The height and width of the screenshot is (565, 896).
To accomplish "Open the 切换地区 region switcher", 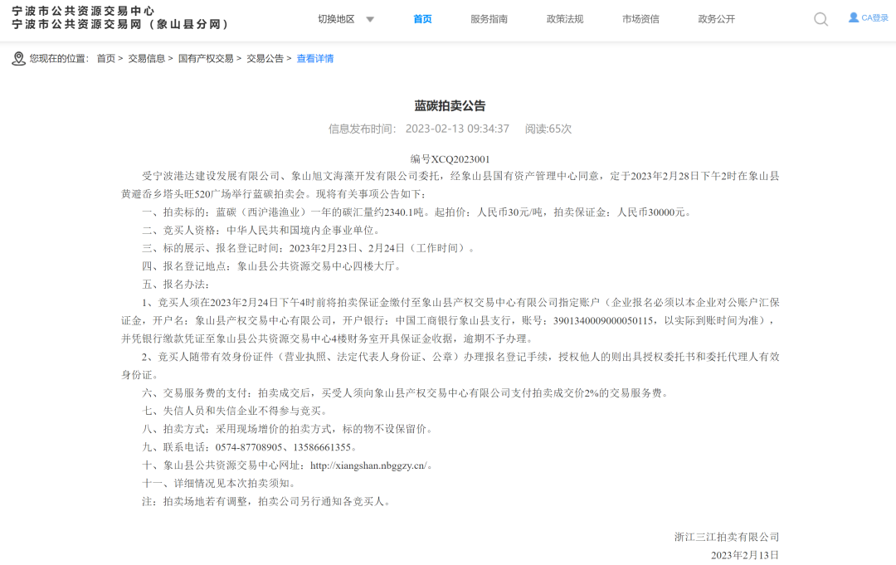I will tap(337, 19).
